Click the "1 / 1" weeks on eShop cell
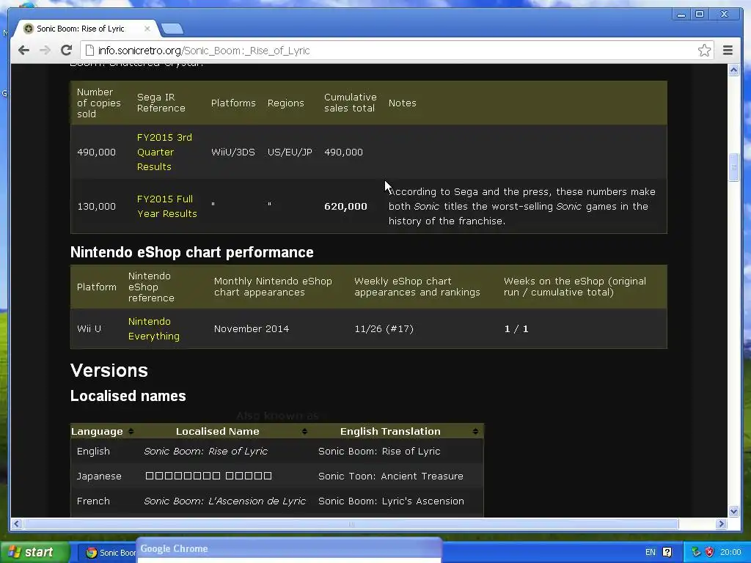Screen dimensions: 751x563 pyautogui.click(x=516, y=328)
